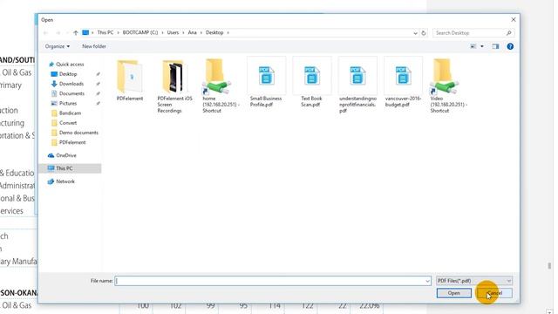
Task: Select OneDrive in navigation pane
Action: (x=66, y=155)
